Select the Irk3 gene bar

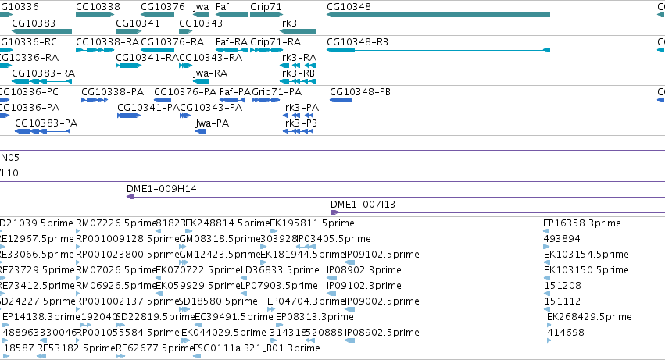pyautogui.click(x=298, y=31)
